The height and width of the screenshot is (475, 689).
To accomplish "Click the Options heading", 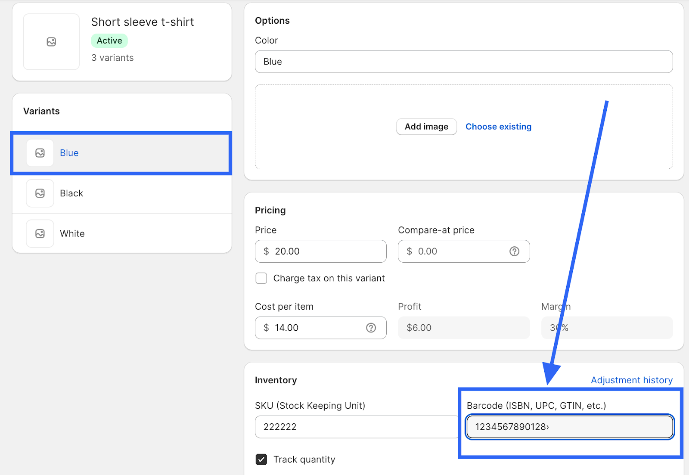I will pyautogui.click(x=272, y=21).
